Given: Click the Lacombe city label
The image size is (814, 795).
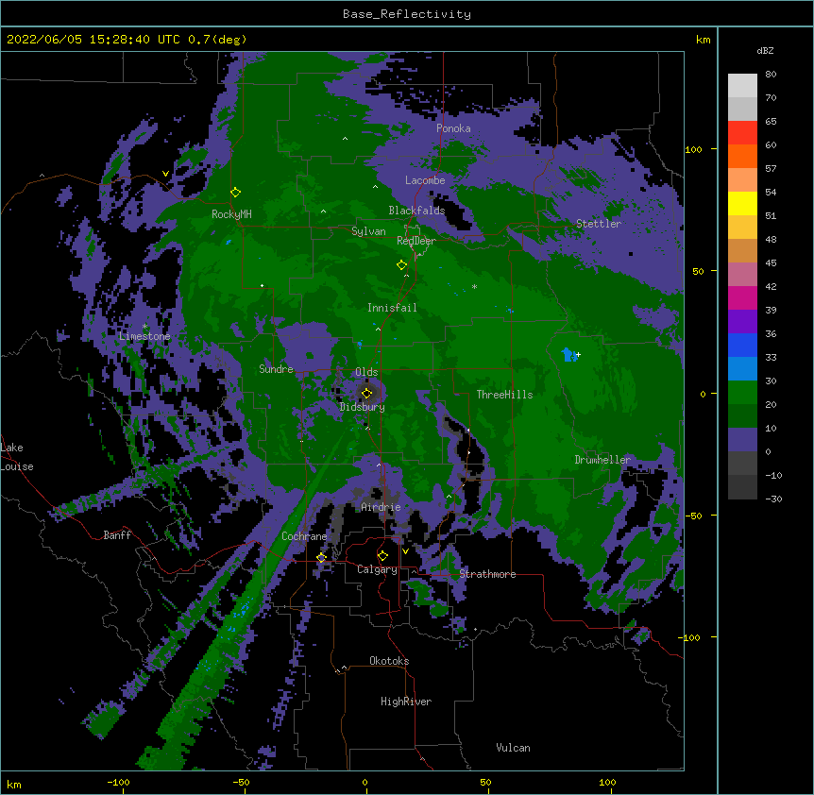Looking at the screenshot, I should click(425, 180).
